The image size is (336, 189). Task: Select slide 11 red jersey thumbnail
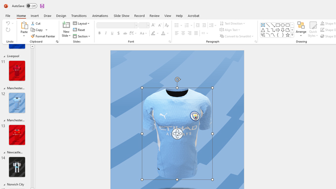pyautogui.click(x=17, y=71)
